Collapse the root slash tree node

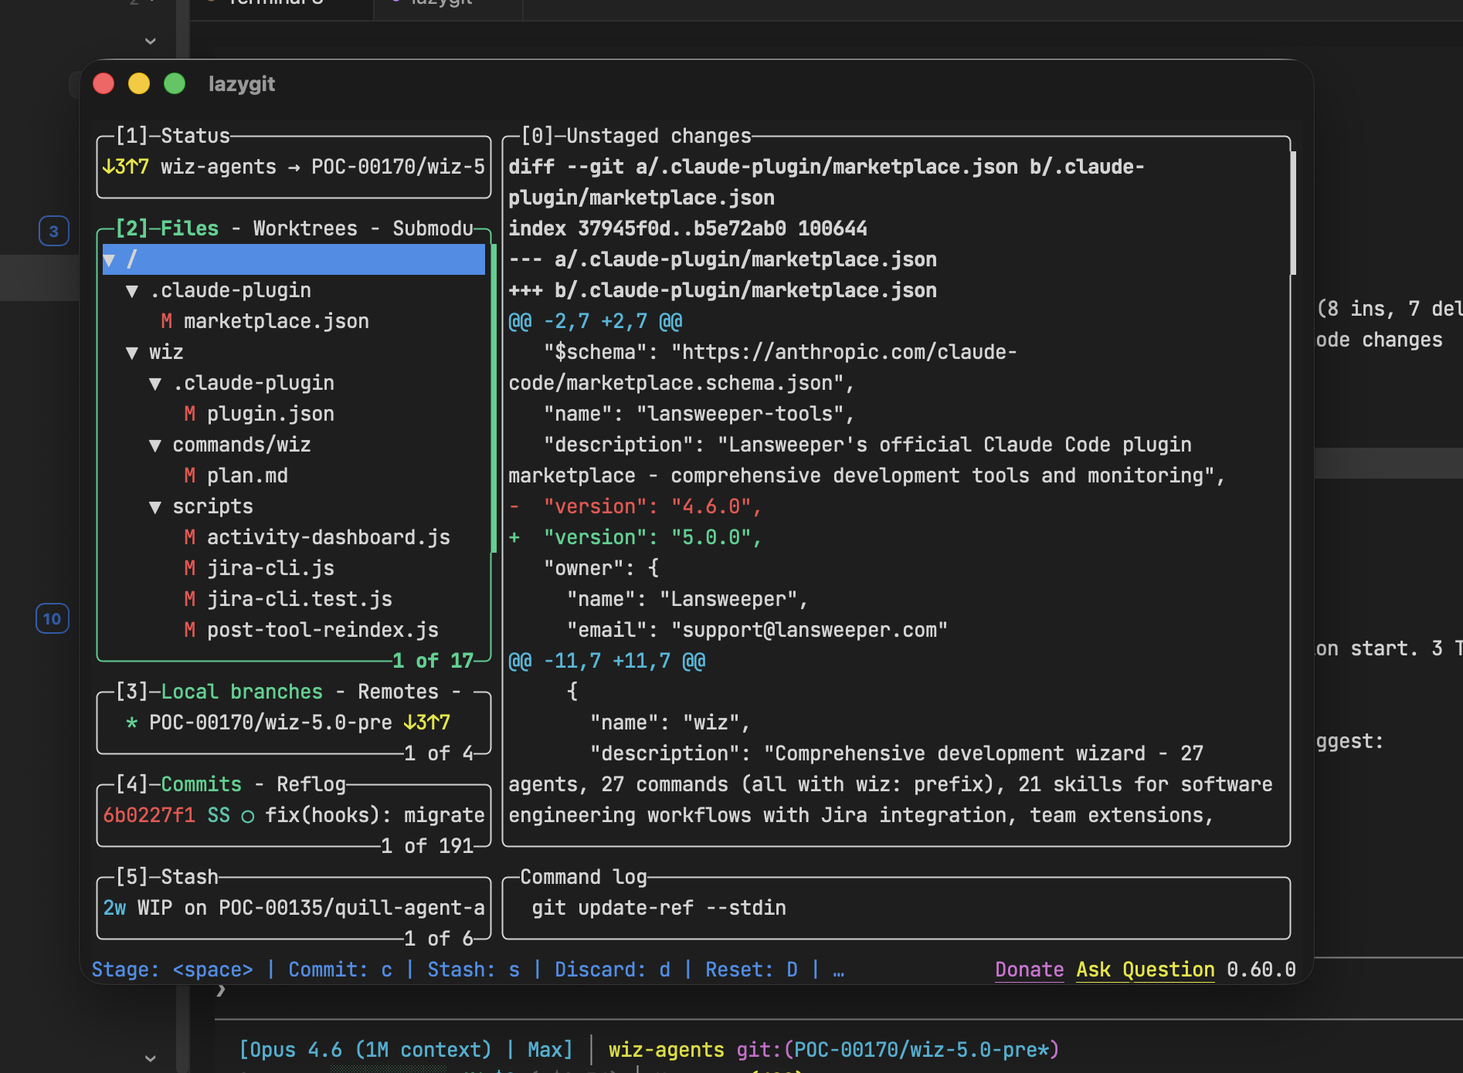(109, 259)
